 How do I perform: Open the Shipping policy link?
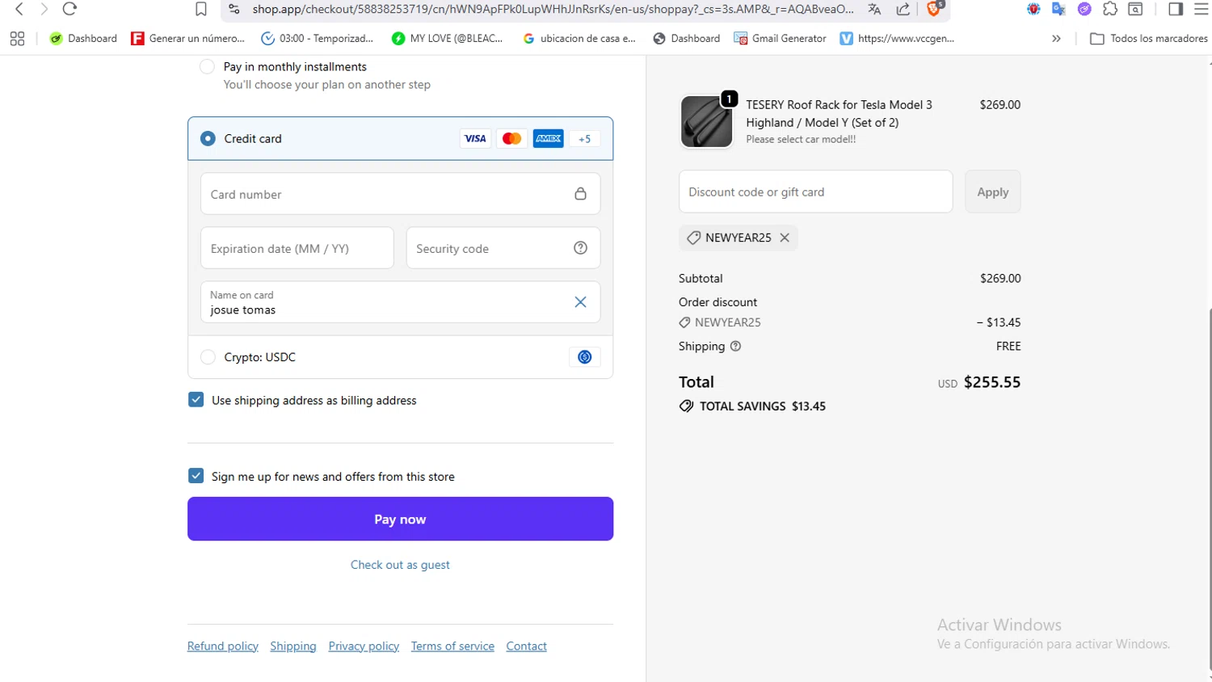point(293,646)
